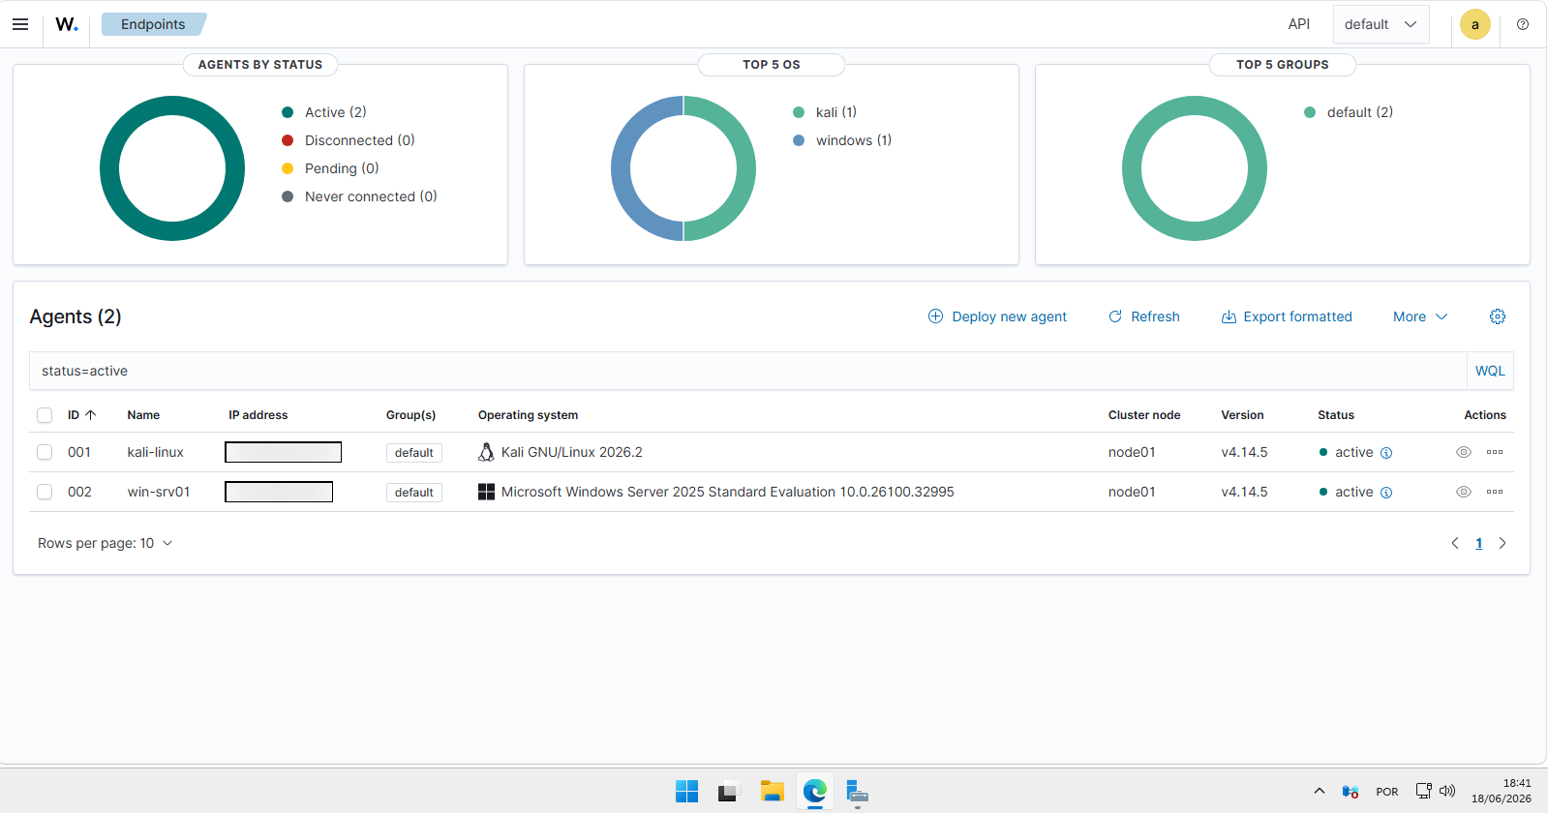Click default group badge for win-srv01
Screen dimensions: 1548x813
pyautogui.click(x=414, y=493)
